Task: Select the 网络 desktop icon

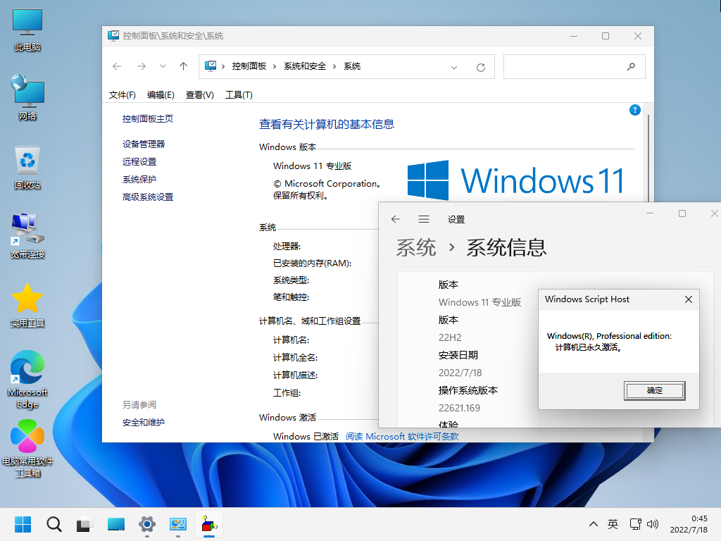Action: click(x=27, y=97)
